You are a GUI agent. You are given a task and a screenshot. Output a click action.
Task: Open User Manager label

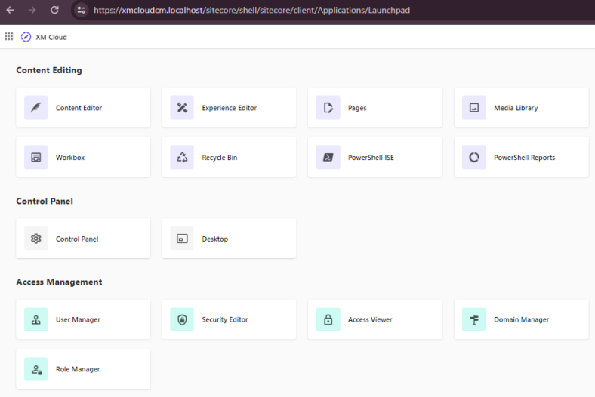79,320
